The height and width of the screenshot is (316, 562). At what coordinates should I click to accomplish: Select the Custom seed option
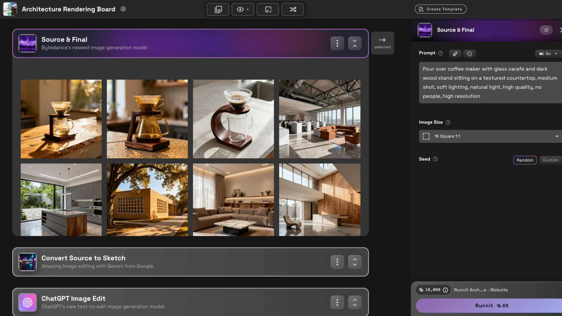pos(551,160)
